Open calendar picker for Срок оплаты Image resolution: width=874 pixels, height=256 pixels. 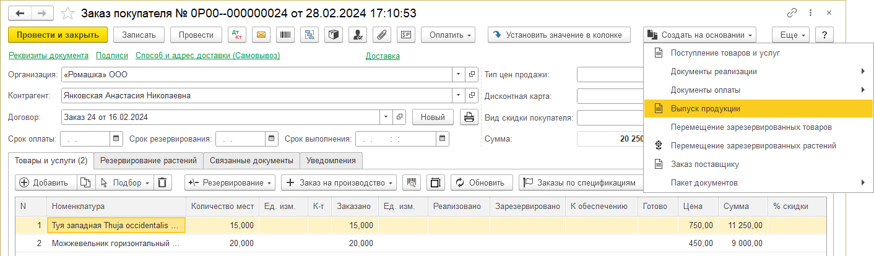point(116,139)
